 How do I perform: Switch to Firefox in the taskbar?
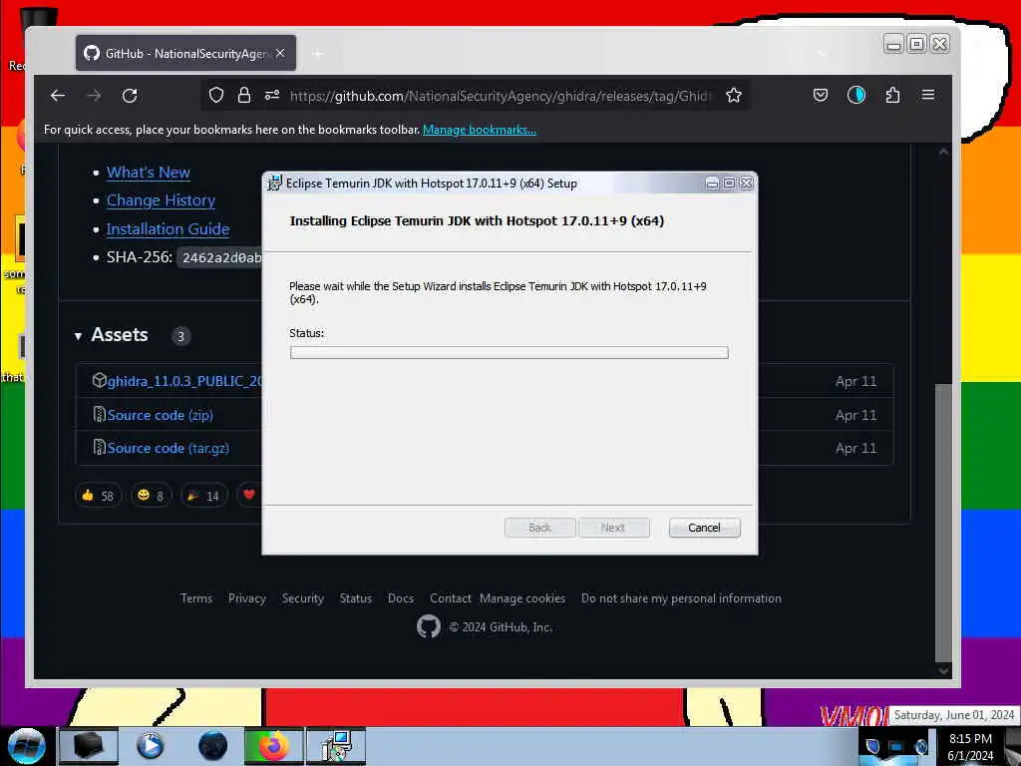click(274, 746)
